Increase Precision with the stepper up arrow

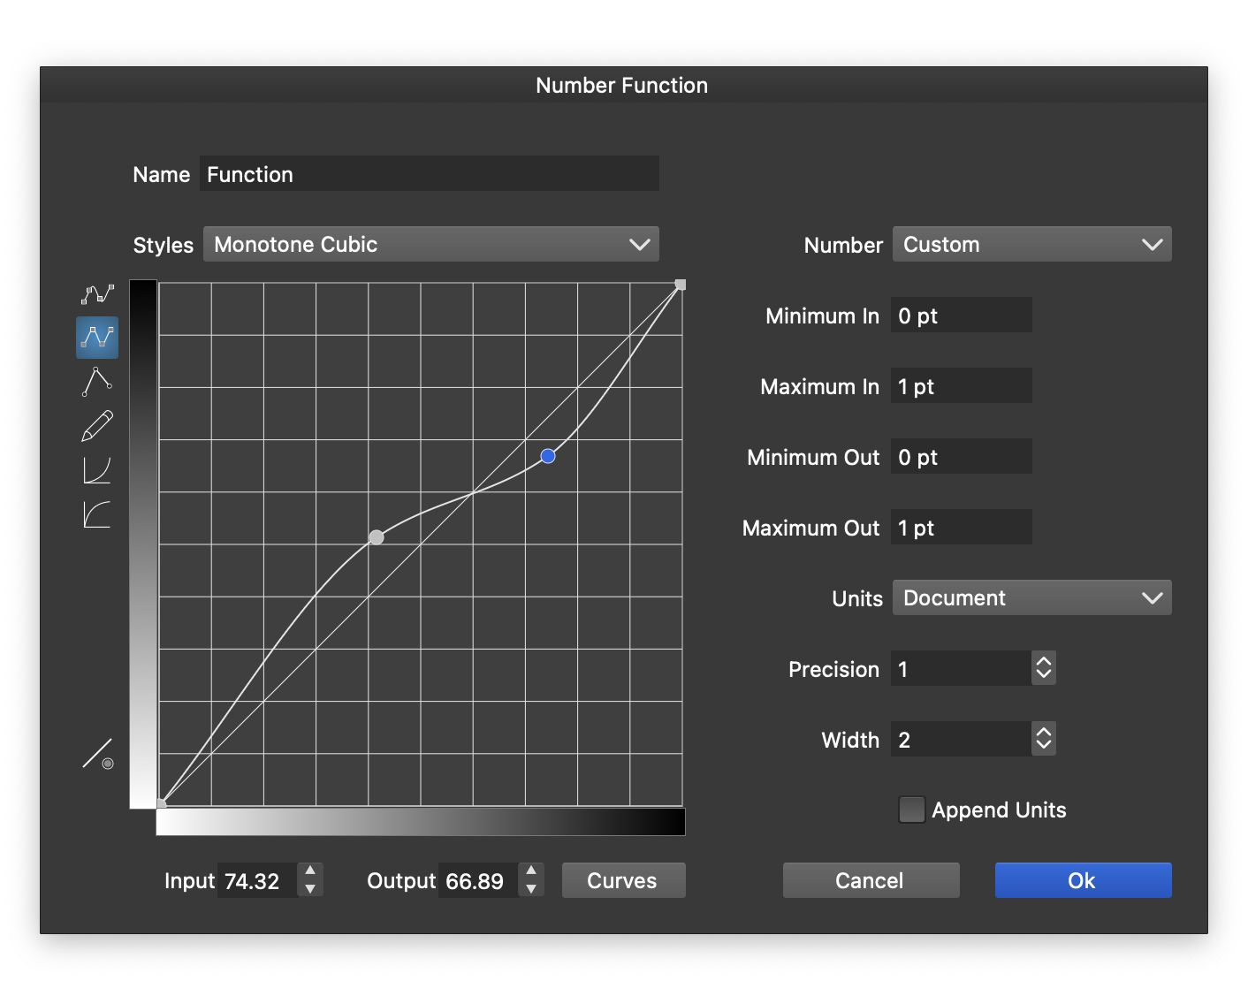[x=1044, y=661]
